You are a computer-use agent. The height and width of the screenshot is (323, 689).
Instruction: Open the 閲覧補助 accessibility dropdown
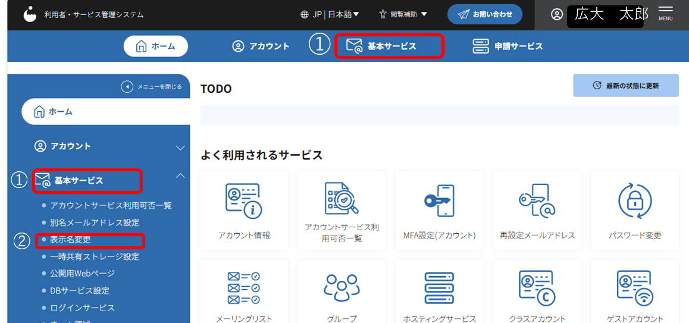click(403, 14)
